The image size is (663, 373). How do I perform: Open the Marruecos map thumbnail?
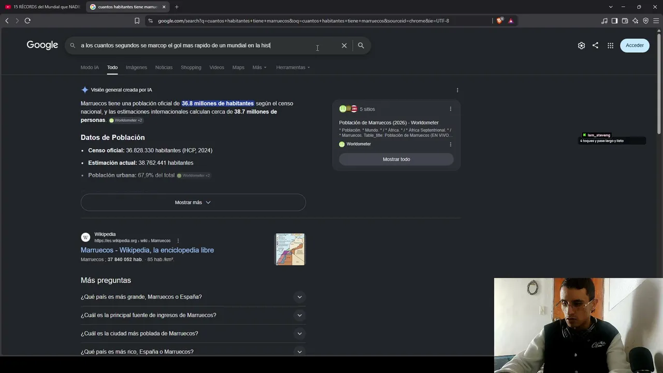tap(290, 249)
